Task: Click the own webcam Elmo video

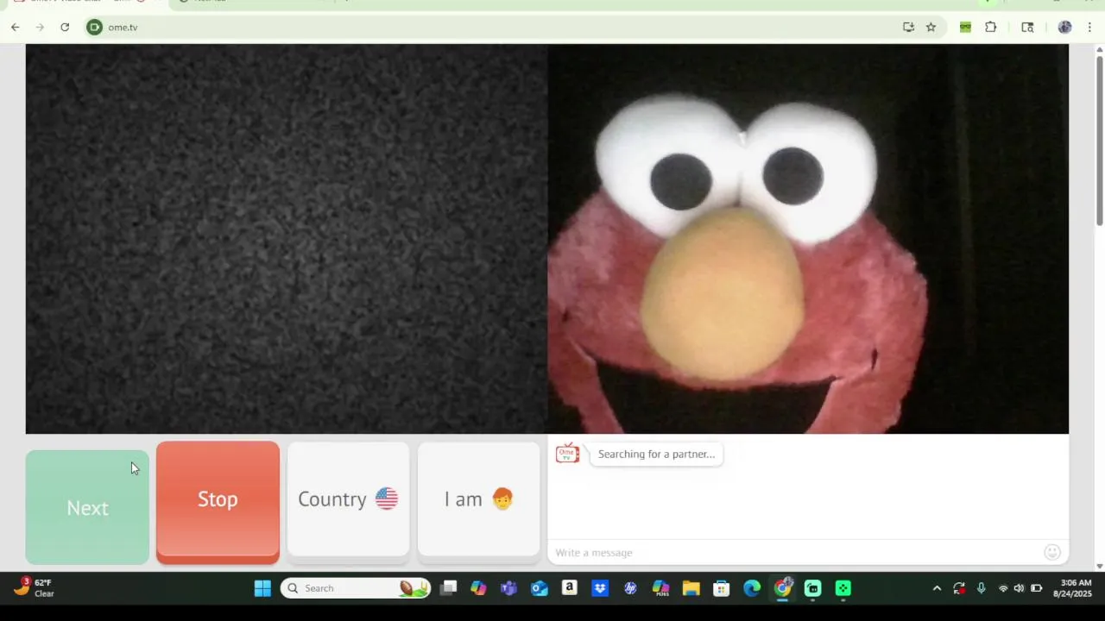Action: 808,239
